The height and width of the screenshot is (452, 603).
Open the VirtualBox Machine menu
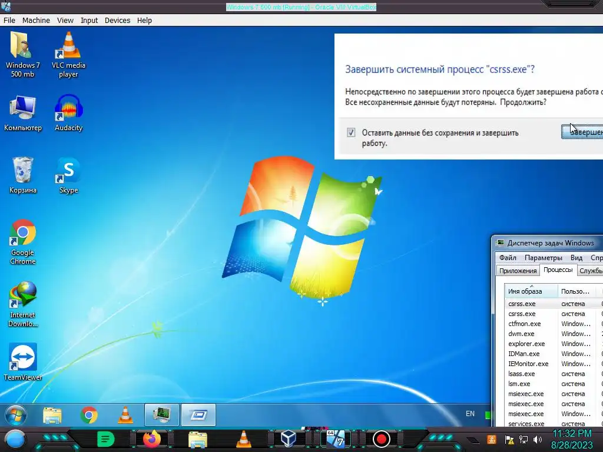[x=36, y=21]
